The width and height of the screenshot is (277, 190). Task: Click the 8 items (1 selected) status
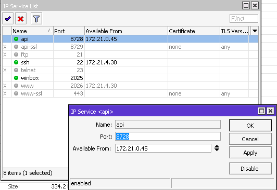(28, 173)
